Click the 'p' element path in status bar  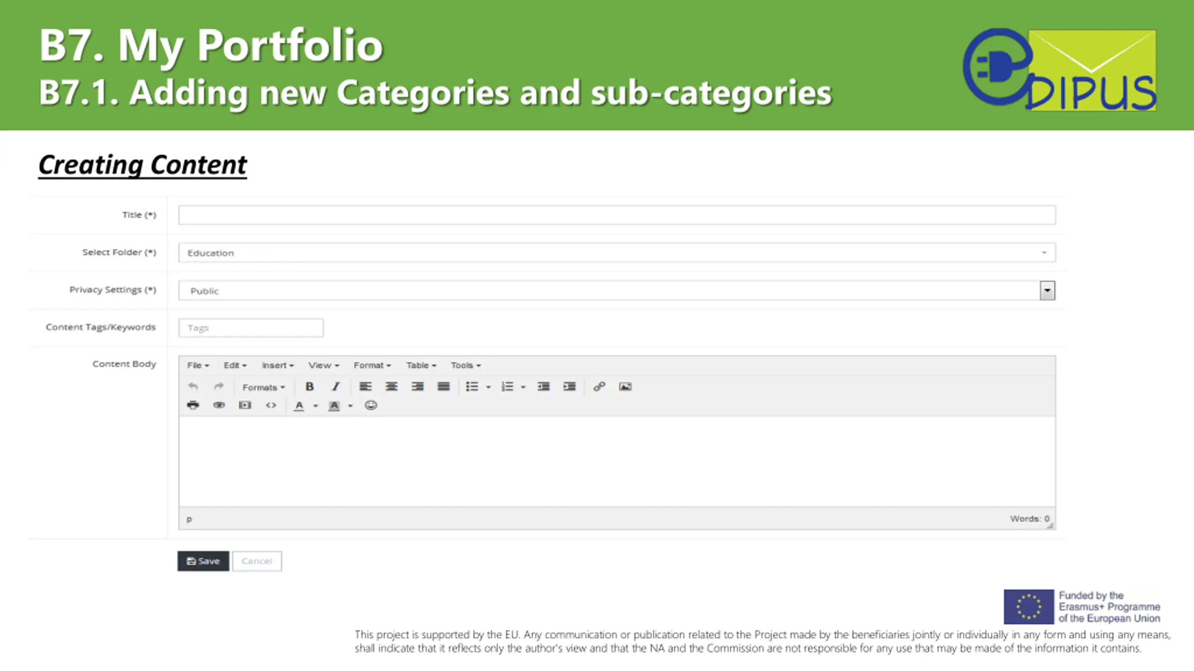point(189,519)
